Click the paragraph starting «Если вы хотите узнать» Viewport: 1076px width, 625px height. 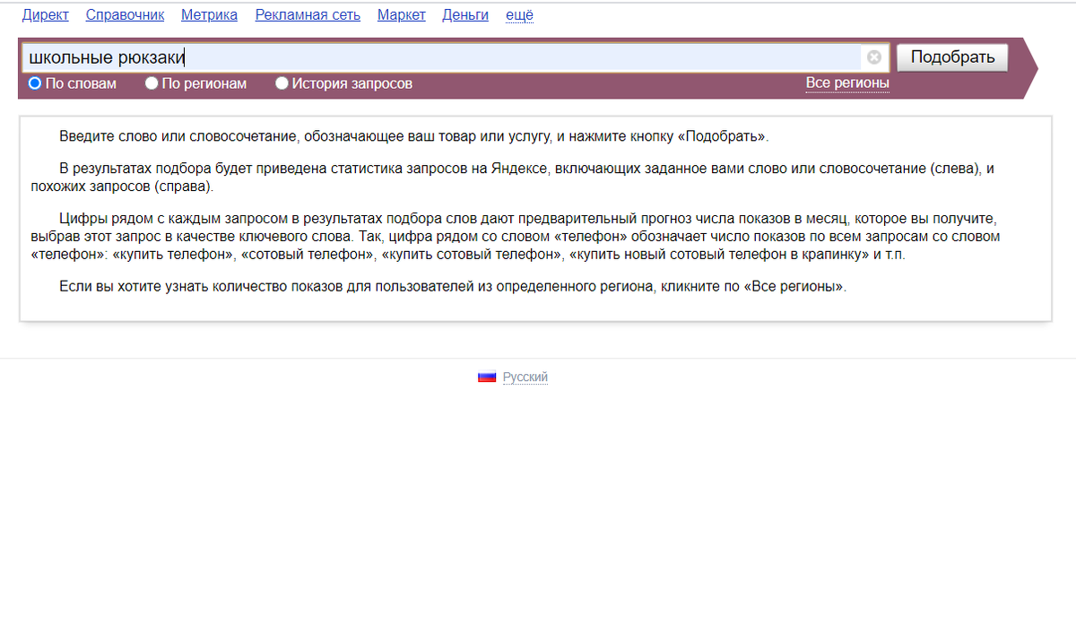(453, 288)
